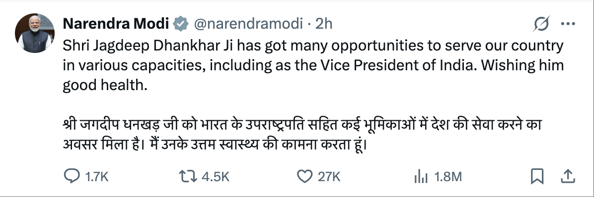Share the post using the upload arrow icon
The width and height of the screenshot is (594, 197).
click(x=568, y=176)
